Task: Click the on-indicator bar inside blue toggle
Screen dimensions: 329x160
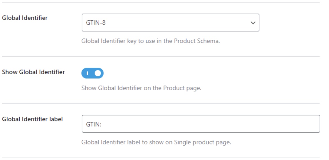Action: (x=87, y=73)
